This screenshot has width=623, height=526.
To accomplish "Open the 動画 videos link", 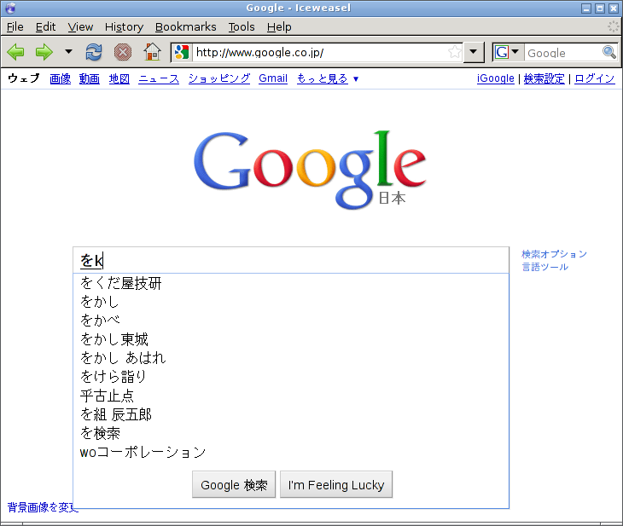I will coord(90,78).
